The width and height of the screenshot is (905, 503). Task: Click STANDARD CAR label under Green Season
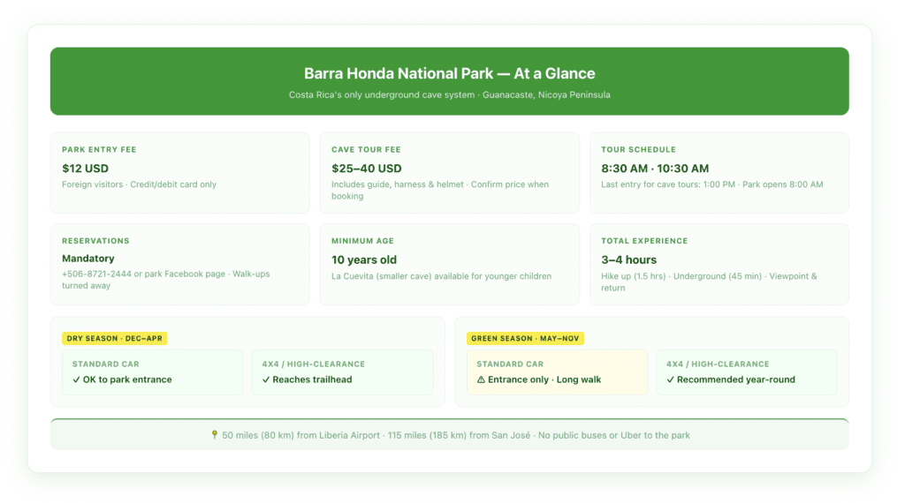pos(510,364)
